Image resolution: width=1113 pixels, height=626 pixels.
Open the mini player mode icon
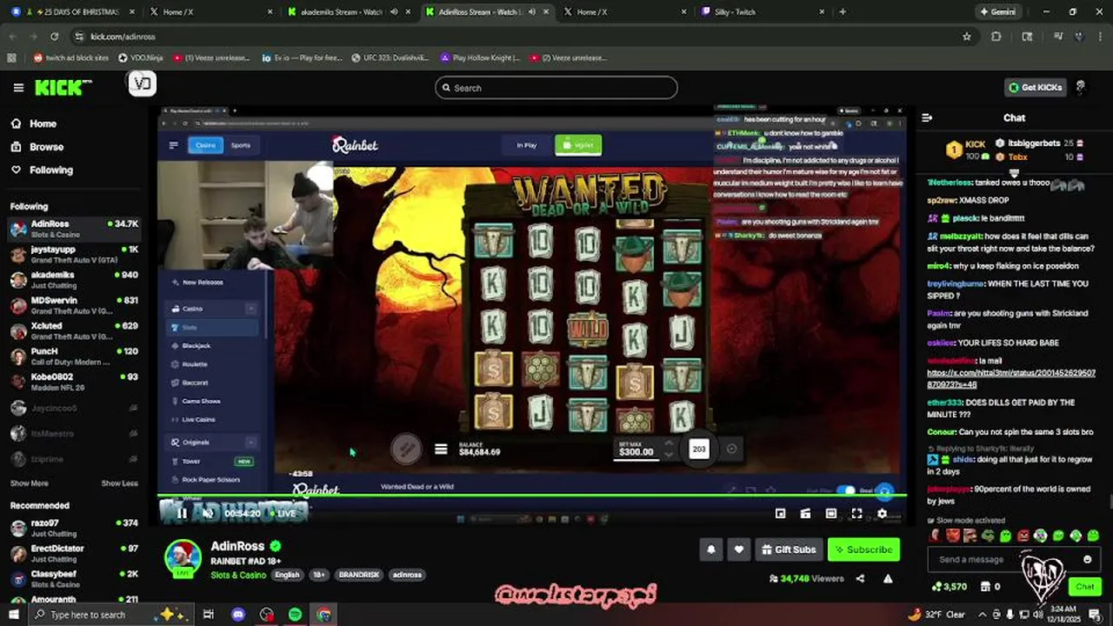click(x=781, y=514)
